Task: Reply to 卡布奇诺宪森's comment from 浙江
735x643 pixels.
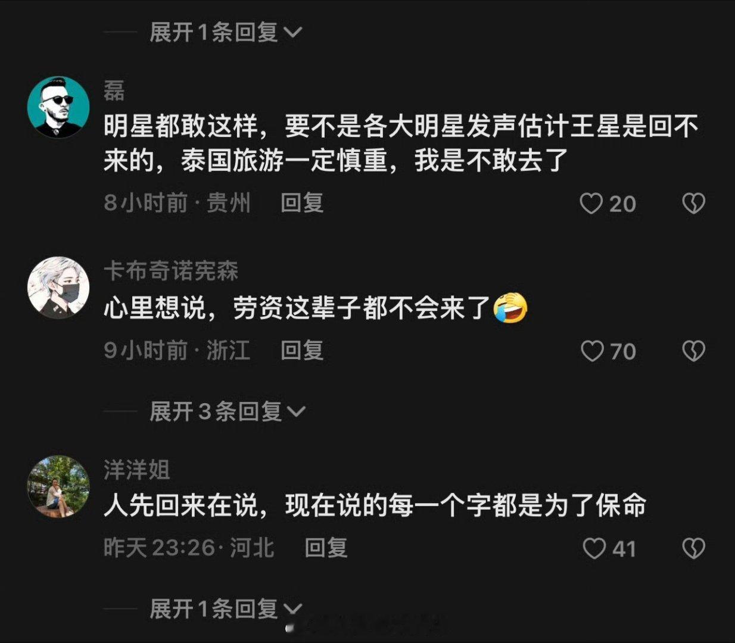Action: (x=302, y=350)
